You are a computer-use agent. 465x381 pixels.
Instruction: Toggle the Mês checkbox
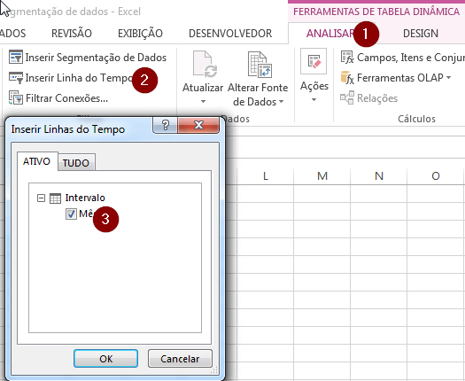pos(71,214)
